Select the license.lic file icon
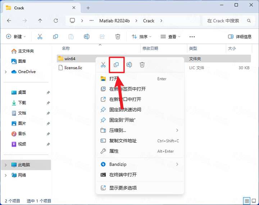Screen dimensions: 259x205 (x=61, y=68)
